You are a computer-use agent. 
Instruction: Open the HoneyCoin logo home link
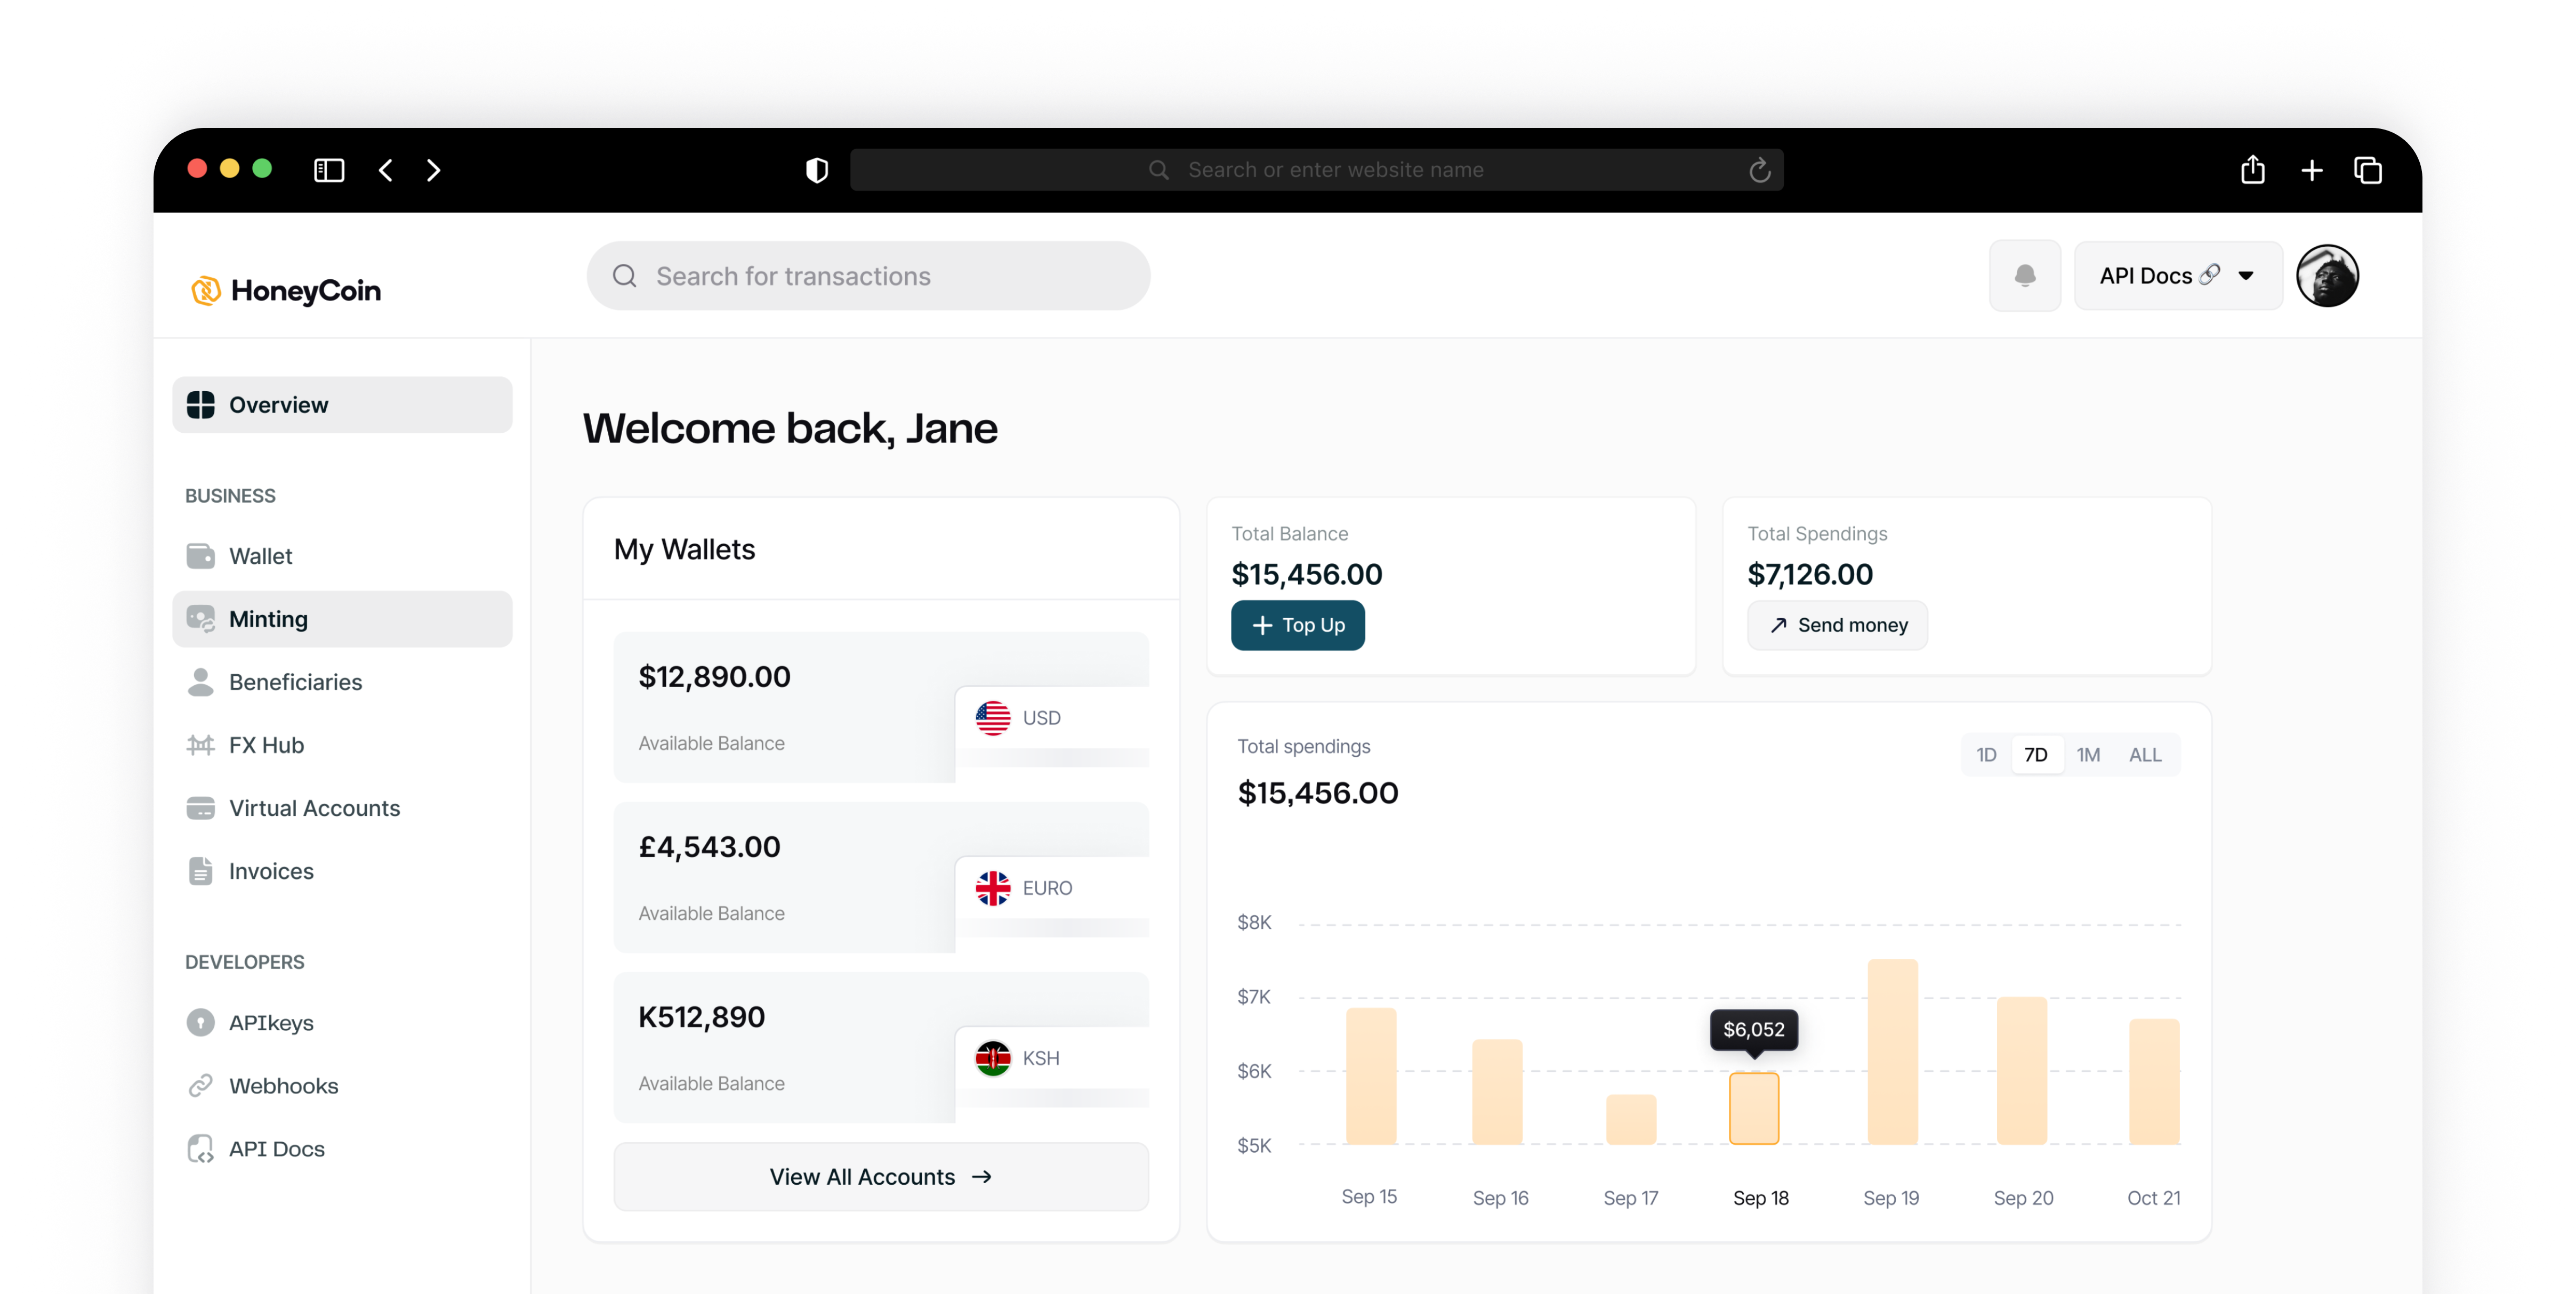click(286, 290)
